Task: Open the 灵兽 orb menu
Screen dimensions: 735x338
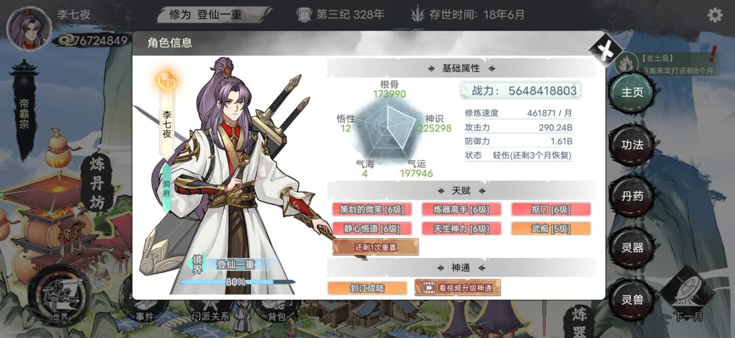Action: click(x=632, y=300)
